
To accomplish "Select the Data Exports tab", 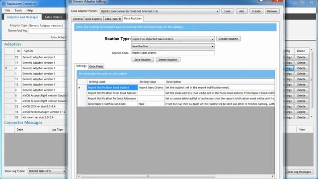I will tap(93, 19).
